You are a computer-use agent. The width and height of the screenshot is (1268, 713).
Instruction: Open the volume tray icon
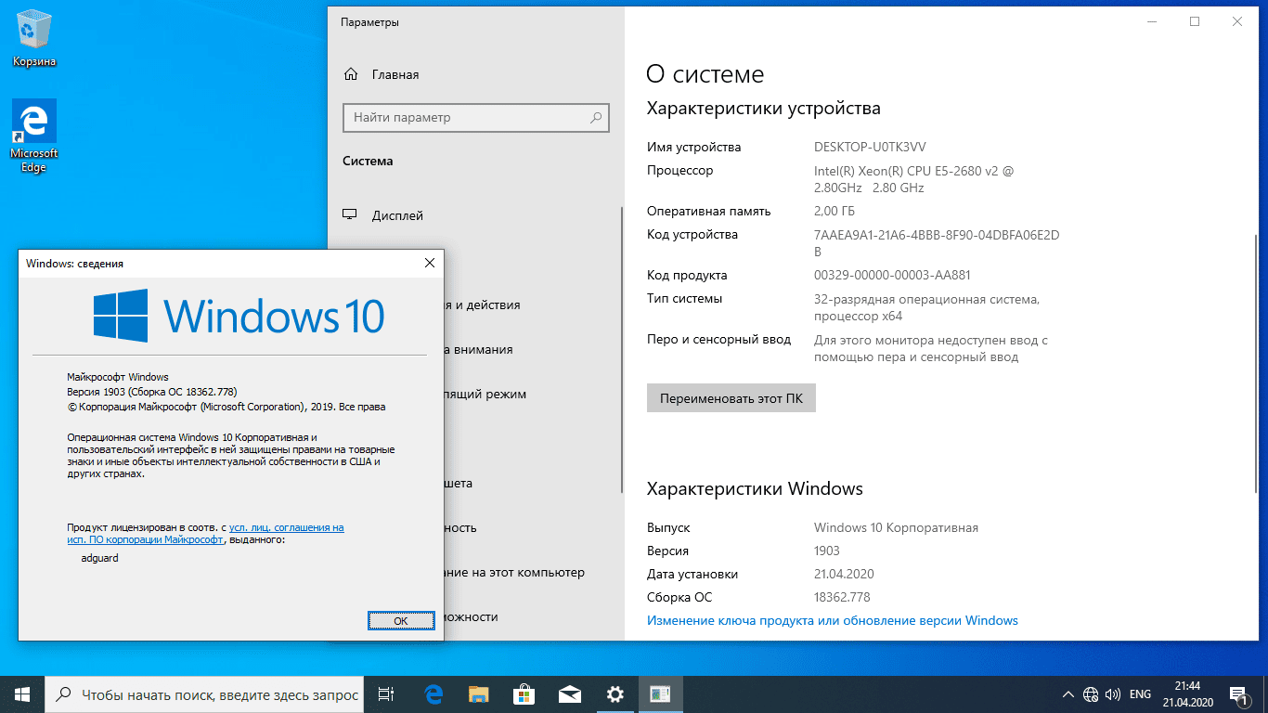(x=1112, y=694)
